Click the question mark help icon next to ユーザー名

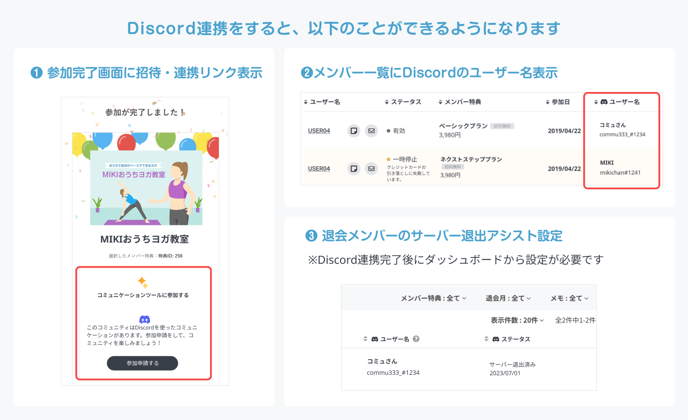tap(416, 339)
